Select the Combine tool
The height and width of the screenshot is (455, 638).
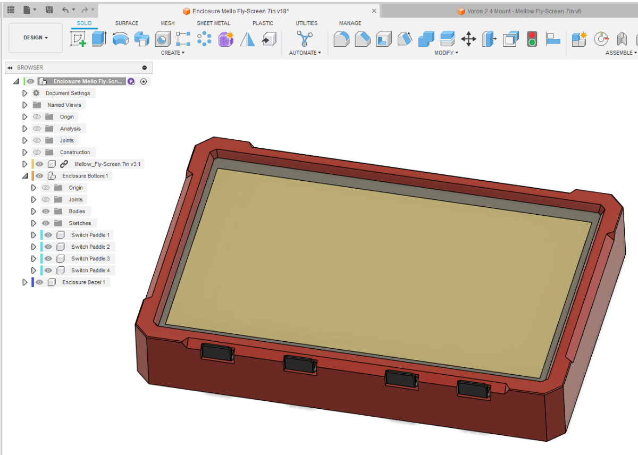[x=426, y=38]
